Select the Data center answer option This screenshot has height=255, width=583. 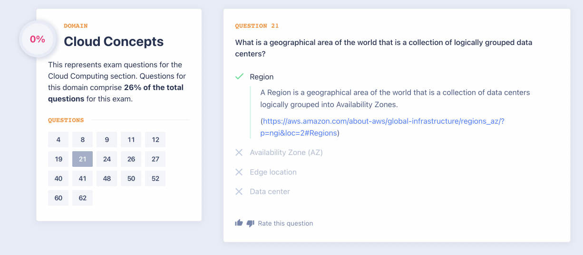(270, 191)
